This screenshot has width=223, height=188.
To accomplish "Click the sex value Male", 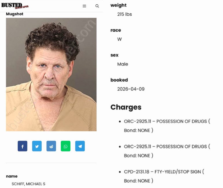I will click(123, 64).
